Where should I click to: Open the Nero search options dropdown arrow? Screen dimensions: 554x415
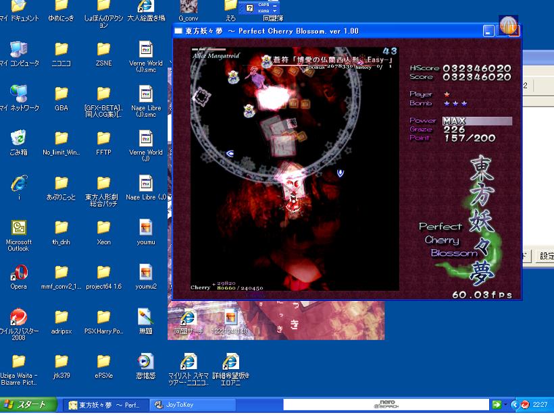(505, 404)
